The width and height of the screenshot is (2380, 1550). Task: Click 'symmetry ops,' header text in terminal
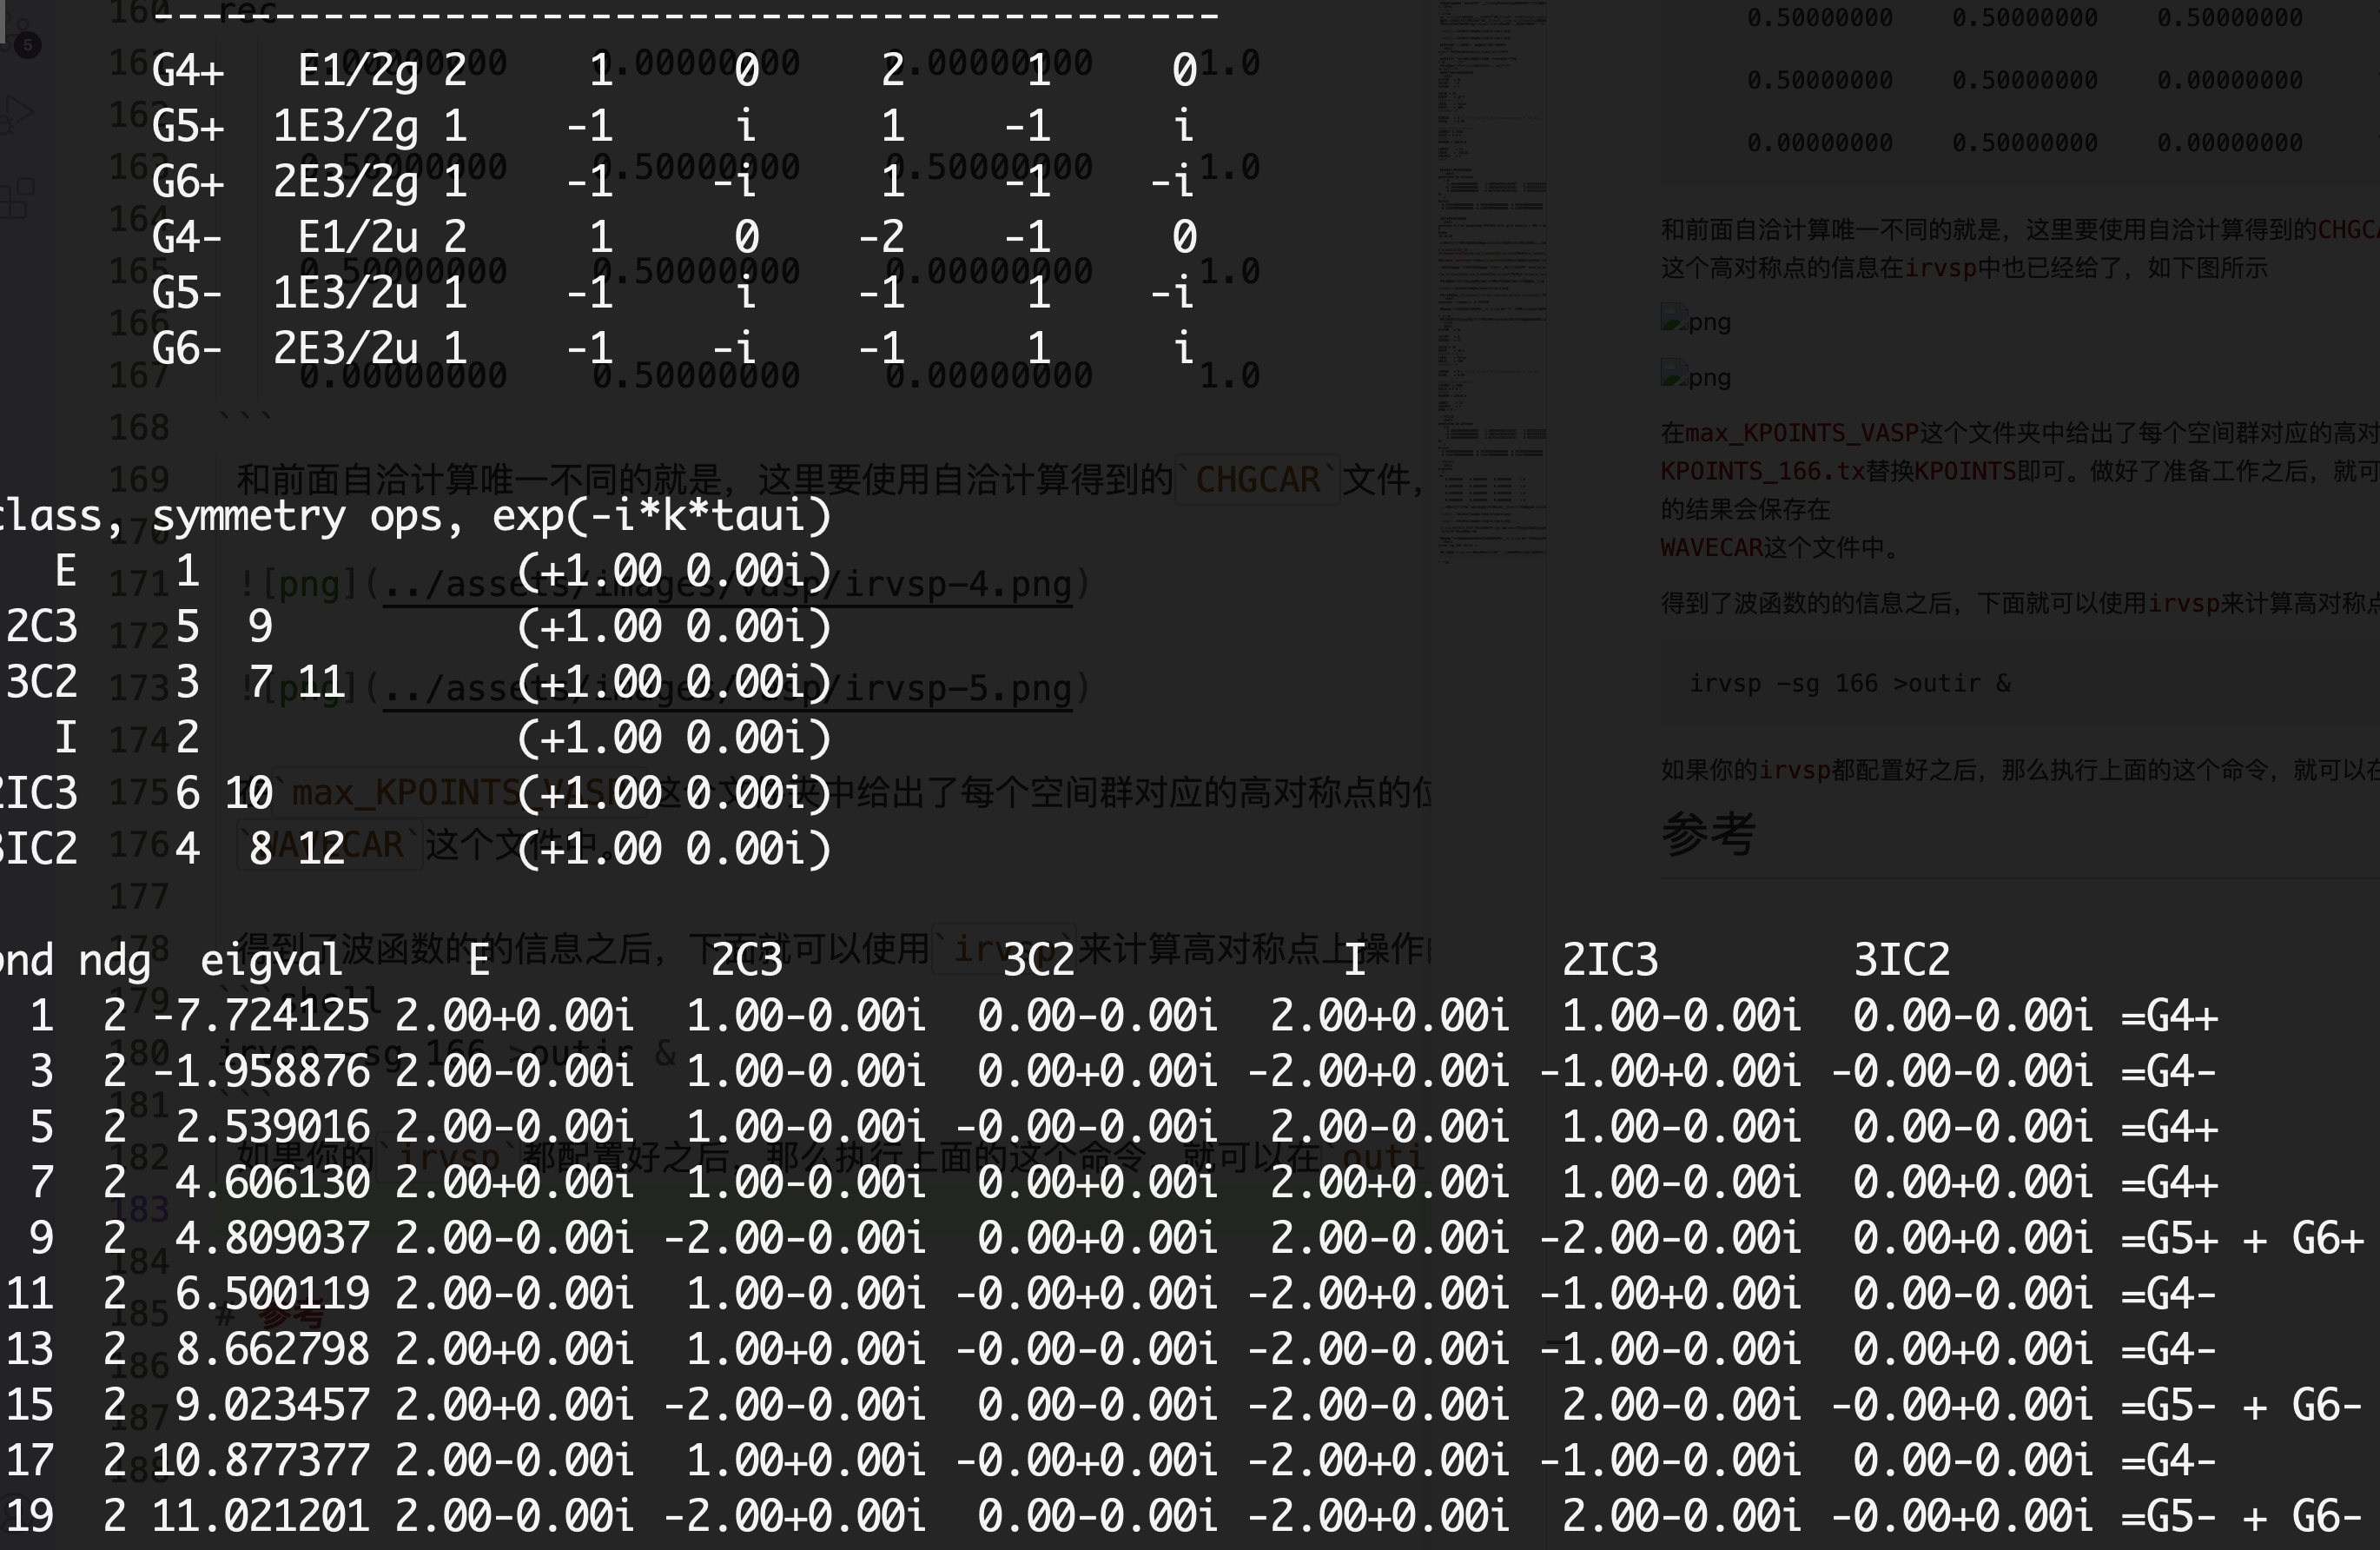pos(309,517)
